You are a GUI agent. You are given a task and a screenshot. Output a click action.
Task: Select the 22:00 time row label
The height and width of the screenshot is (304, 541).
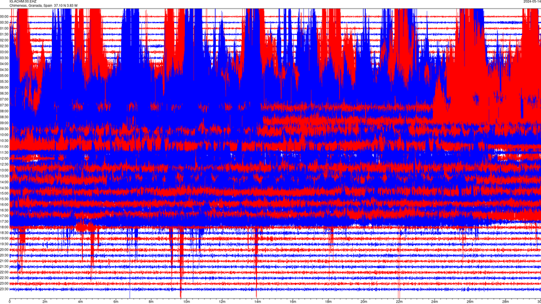[x=4, y=272]
